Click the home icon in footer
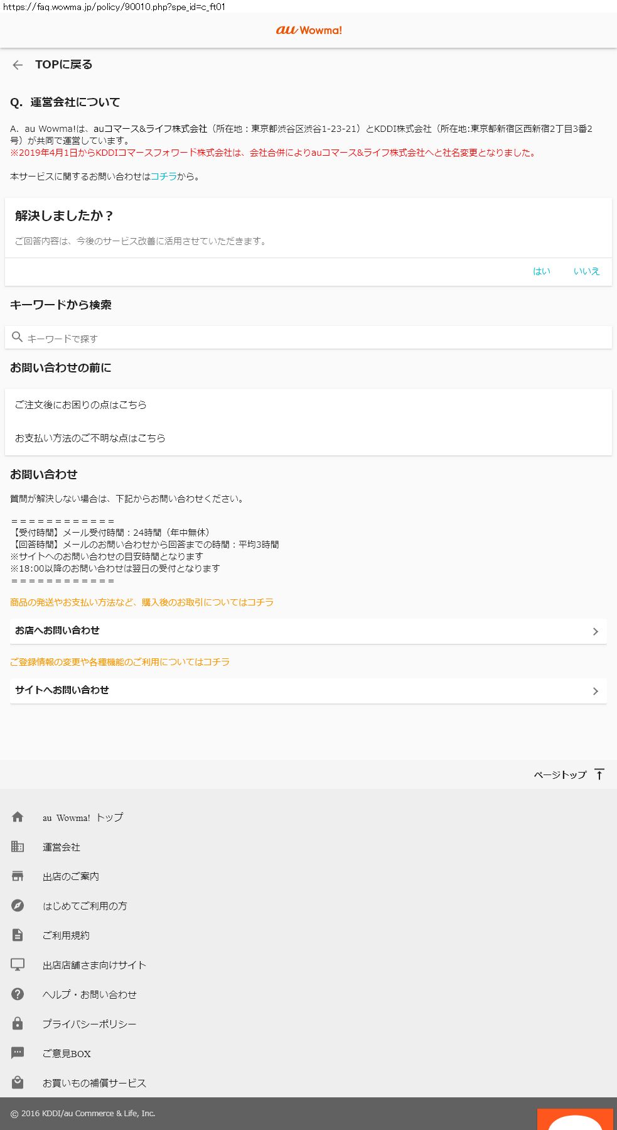 click(18, 817)
